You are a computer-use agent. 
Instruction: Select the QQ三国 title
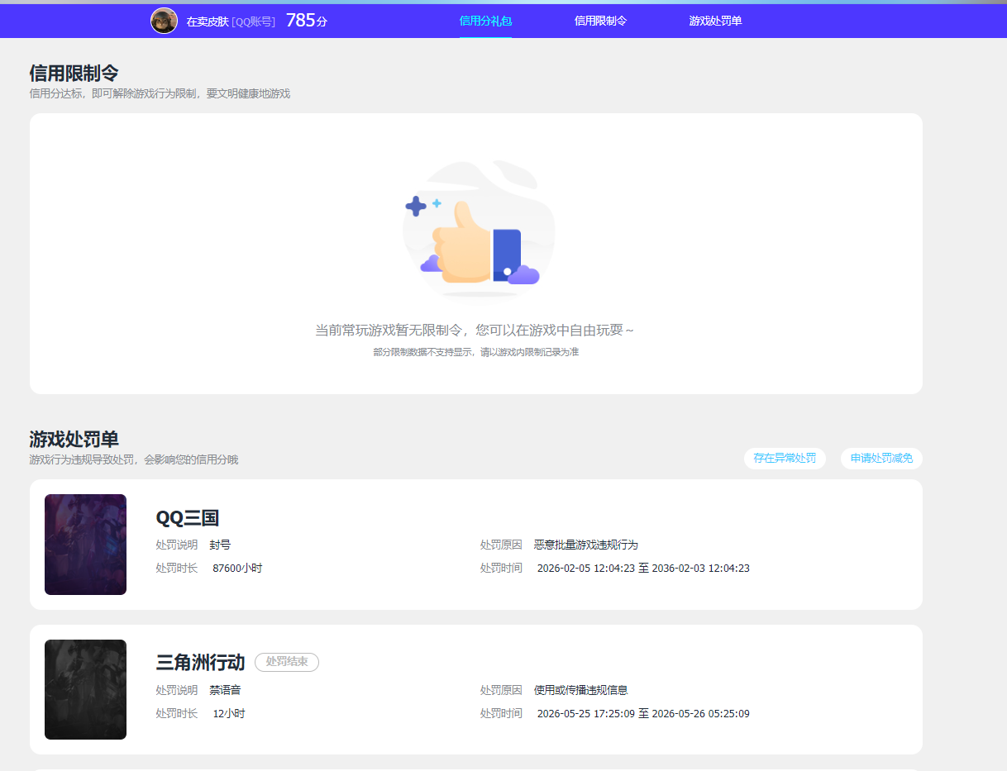coord(188,518)
